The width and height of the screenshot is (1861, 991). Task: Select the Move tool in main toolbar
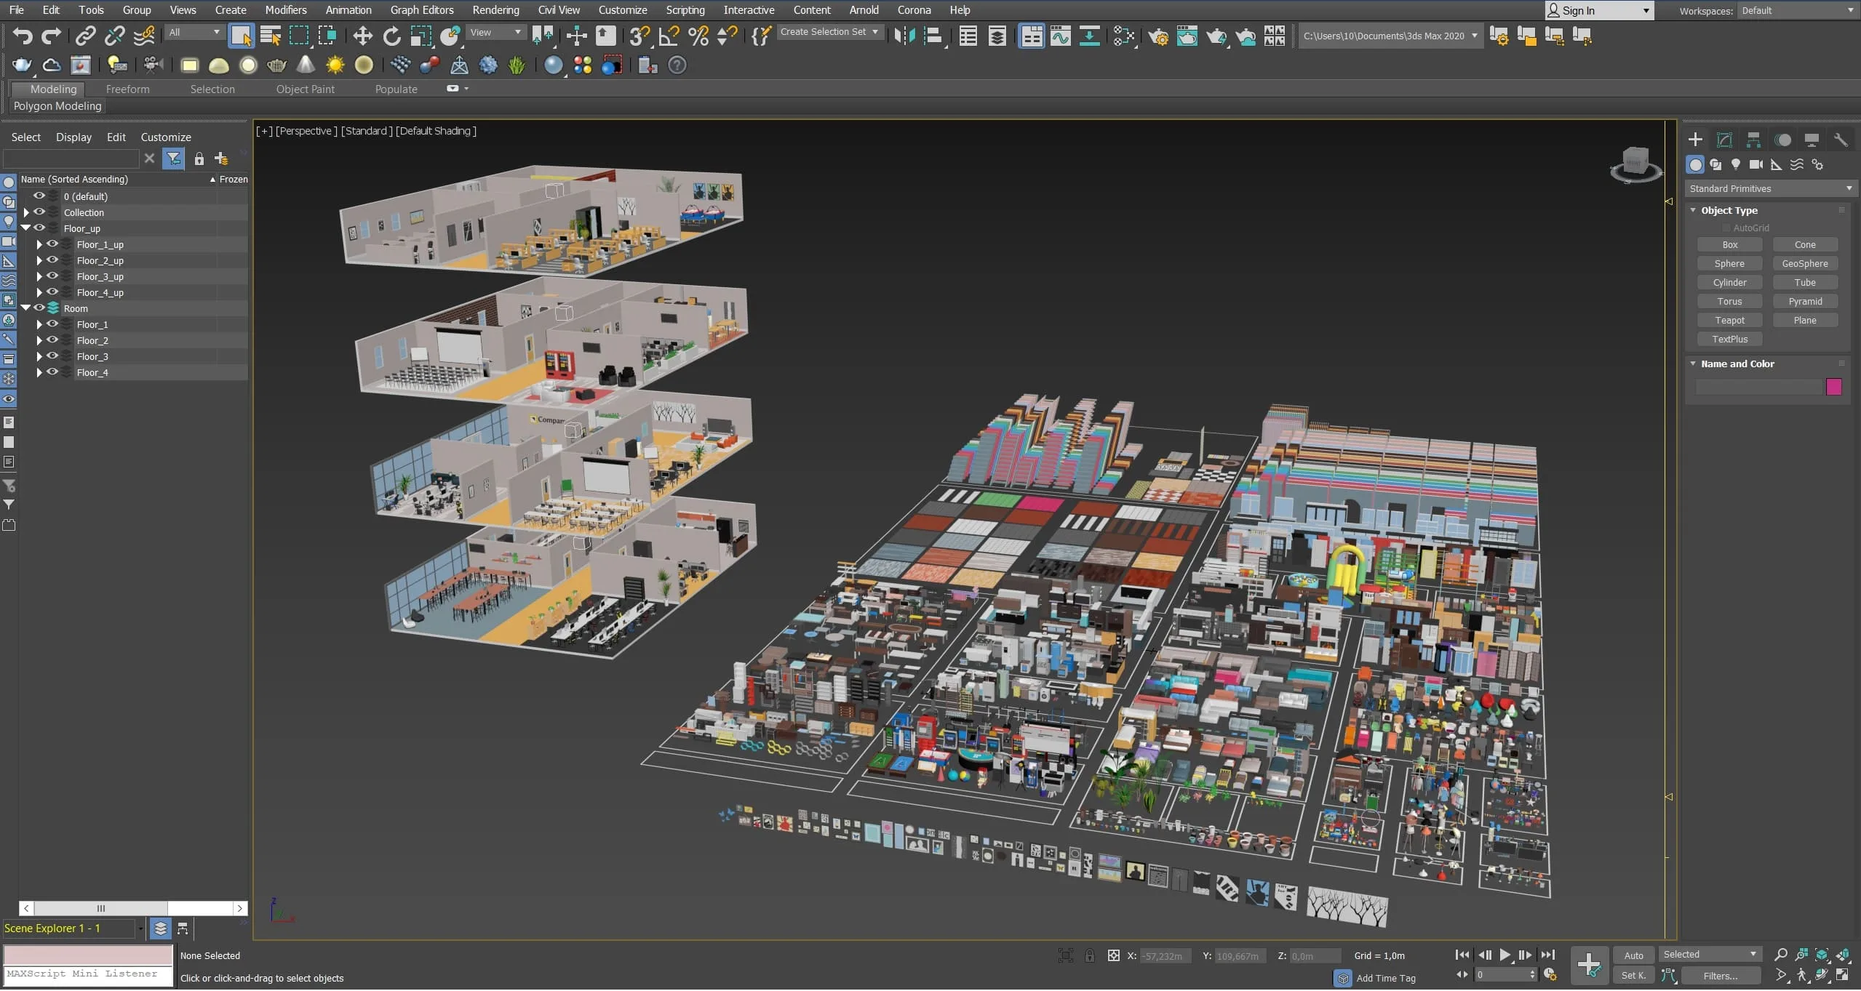click(362, 36)
